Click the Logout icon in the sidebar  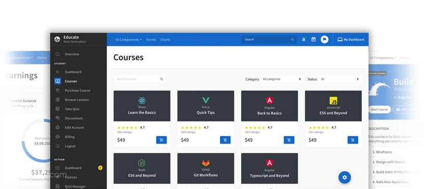(58, 146)
